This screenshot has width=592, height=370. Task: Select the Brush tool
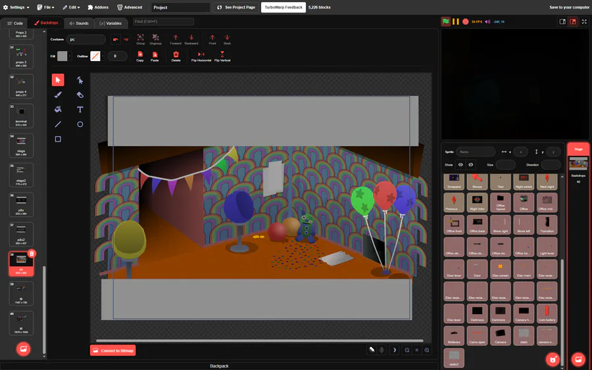(58, 95)
